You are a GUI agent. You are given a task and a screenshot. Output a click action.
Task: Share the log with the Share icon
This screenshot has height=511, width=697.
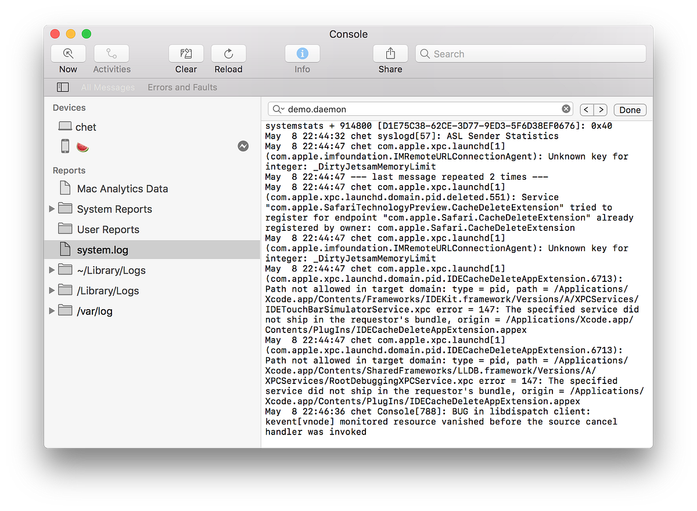390,53
